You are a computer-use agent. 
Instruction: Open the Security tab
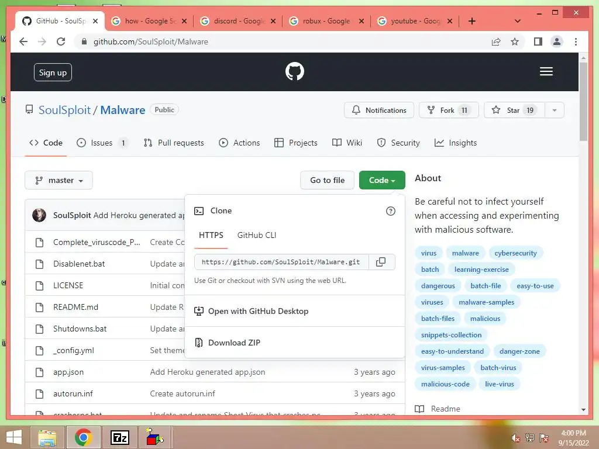coord(398,143)
